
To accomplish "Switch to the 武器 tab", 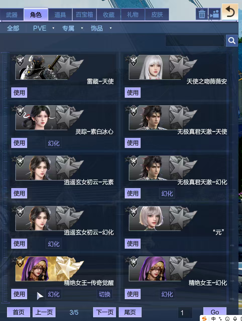I will coord(12,15).
